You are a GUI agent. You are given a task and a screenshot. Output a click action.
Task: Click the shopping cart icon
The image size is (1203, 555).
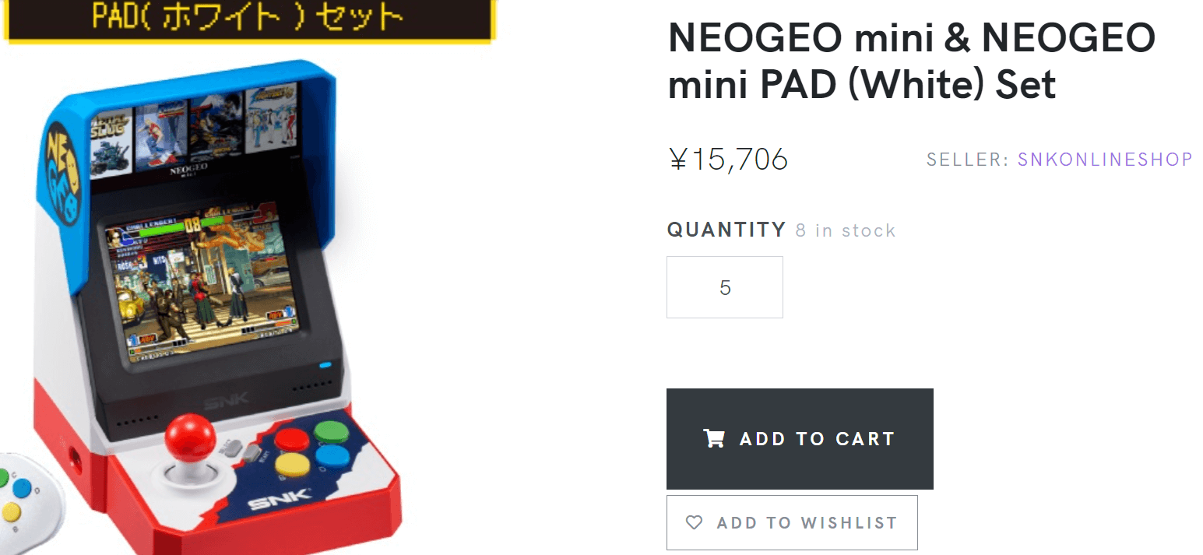point(713,438)
